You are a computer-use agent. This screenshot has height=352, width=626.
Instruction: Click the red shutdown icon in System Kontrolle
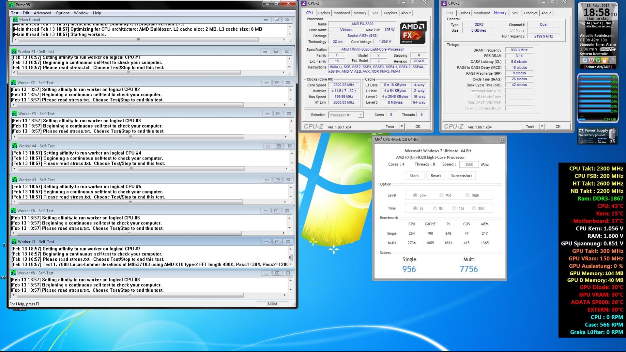click(591, 60)
